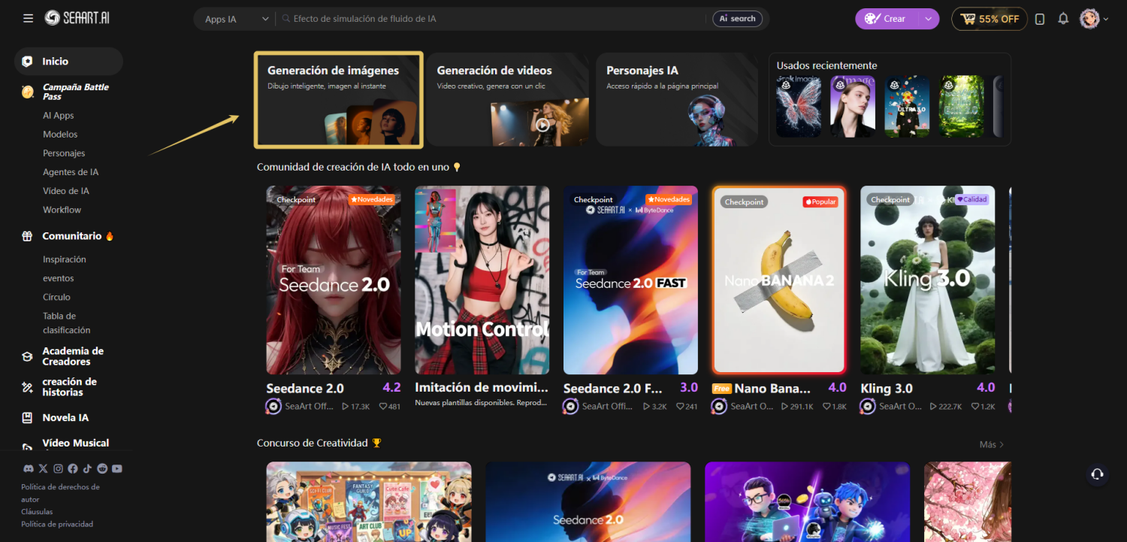Image resolution: width=1127 pixels, height=542 pixels.
Task: Go to Inicio in the sidebar
Action: (68, 62)
